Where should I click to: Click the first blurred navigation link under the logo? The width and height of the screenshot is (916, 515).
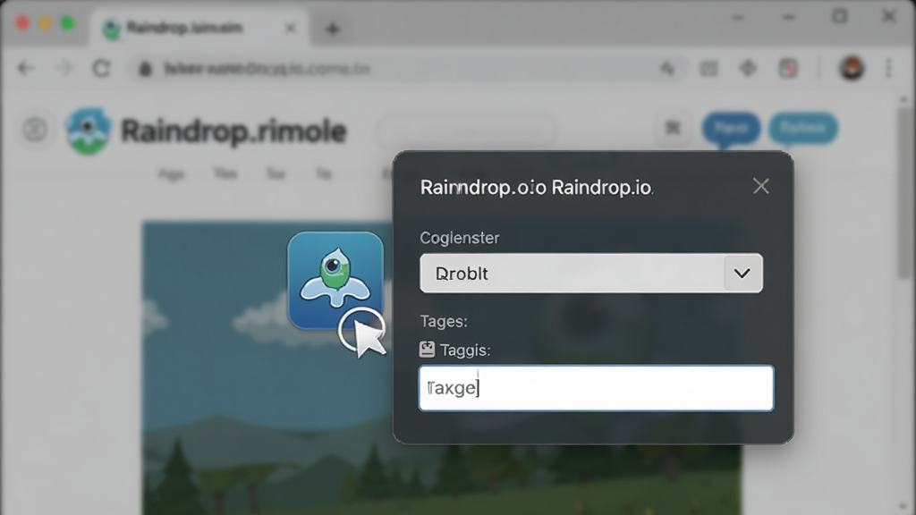171,174
